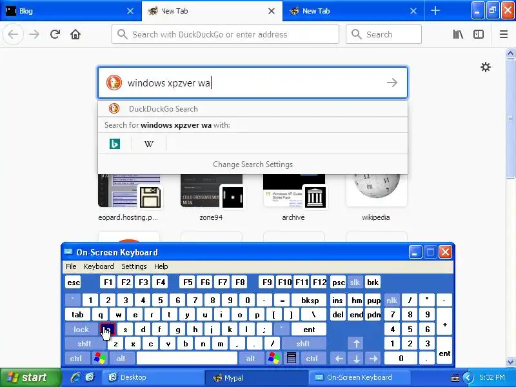Viewport: 516px width, 387px height.
Task: Open the zone94 top site tile
Action: [x=212, y=197]
